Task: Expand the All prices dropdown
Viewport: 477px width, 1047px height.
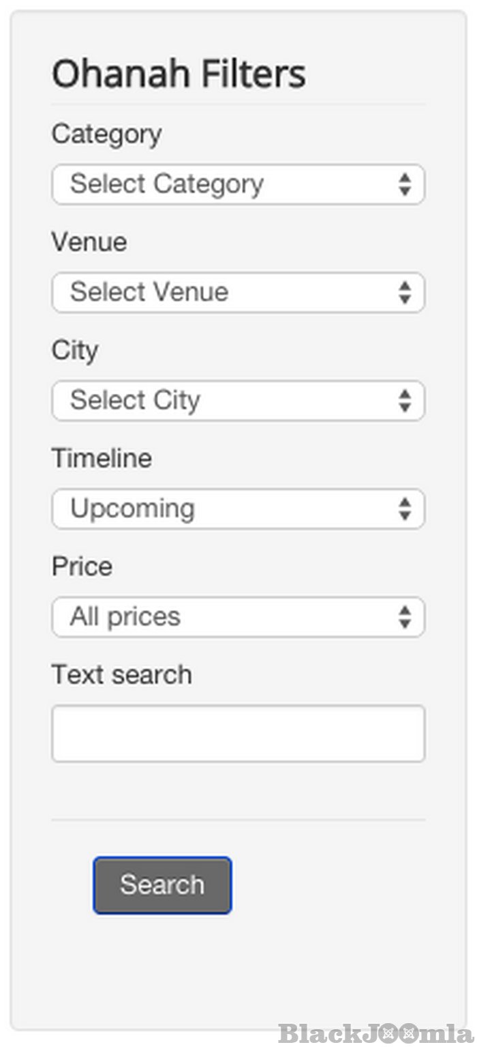Action: click(225, 617)
